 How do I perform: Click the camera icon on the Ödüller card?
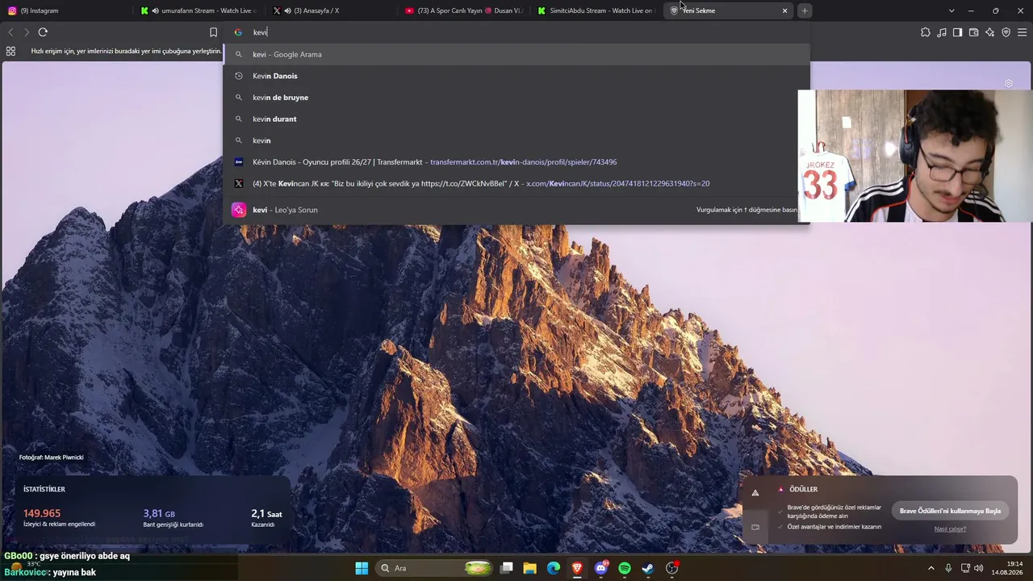pyautogui.click(x=755, y=527)
